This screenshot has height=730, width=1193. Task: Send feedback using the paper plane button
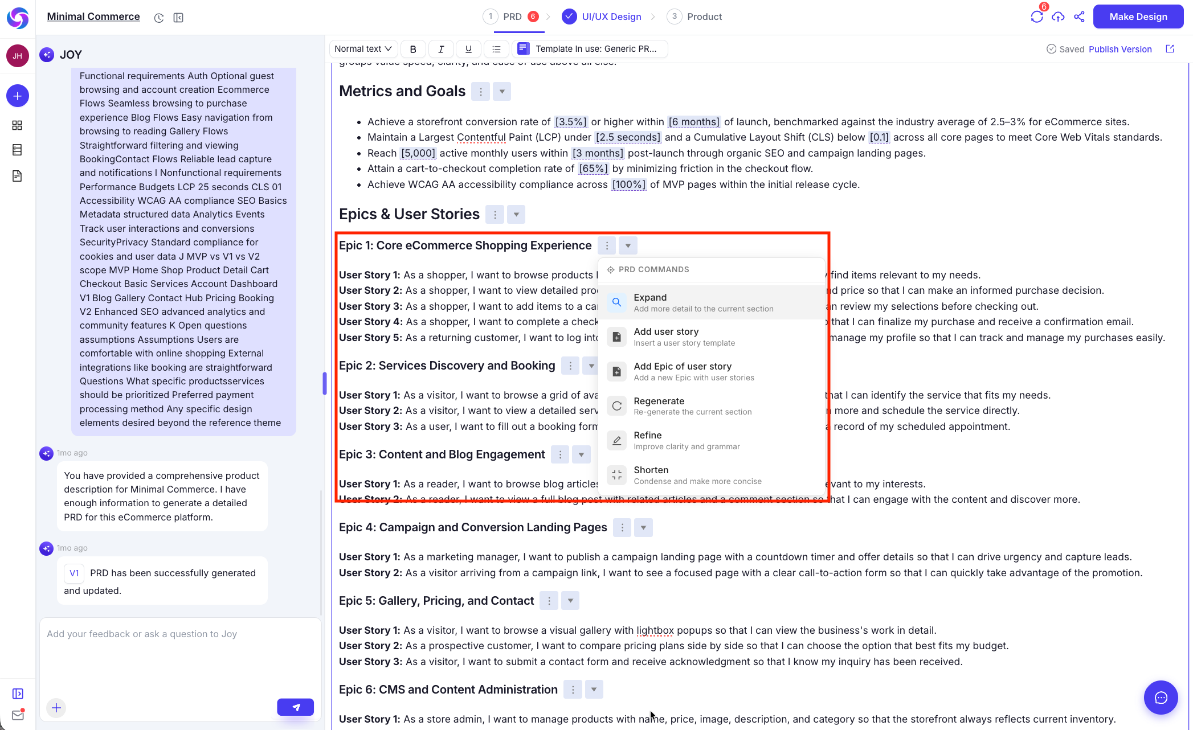coord(295,707)
